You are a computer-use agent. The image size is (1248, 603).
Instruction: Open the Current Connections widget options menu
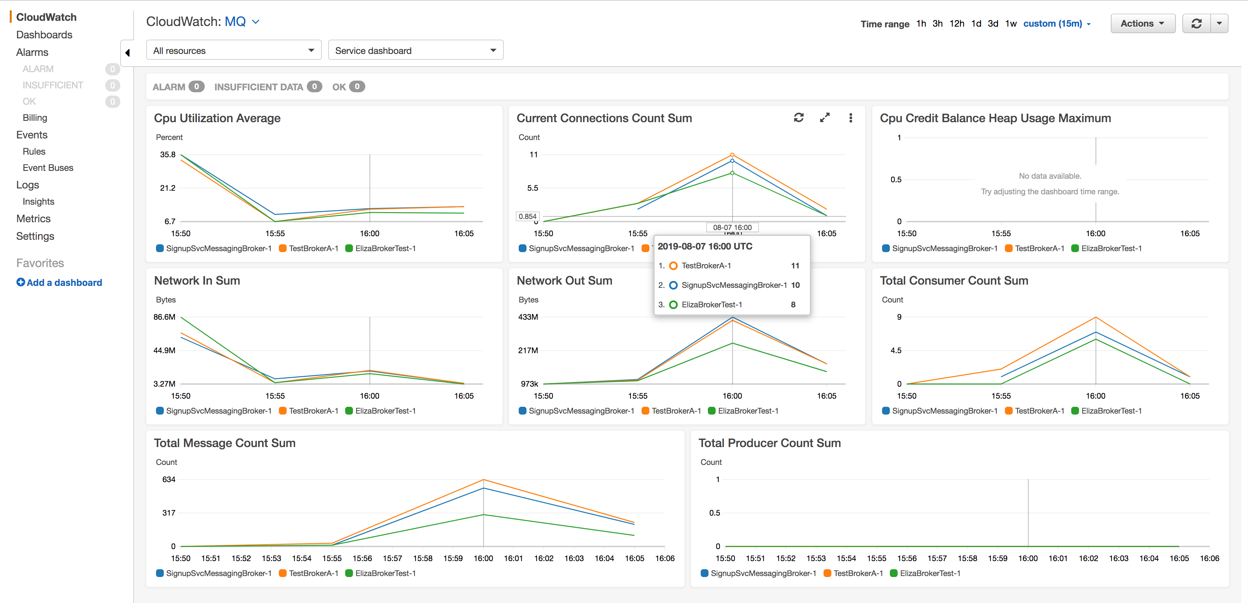tap(851, 117)
